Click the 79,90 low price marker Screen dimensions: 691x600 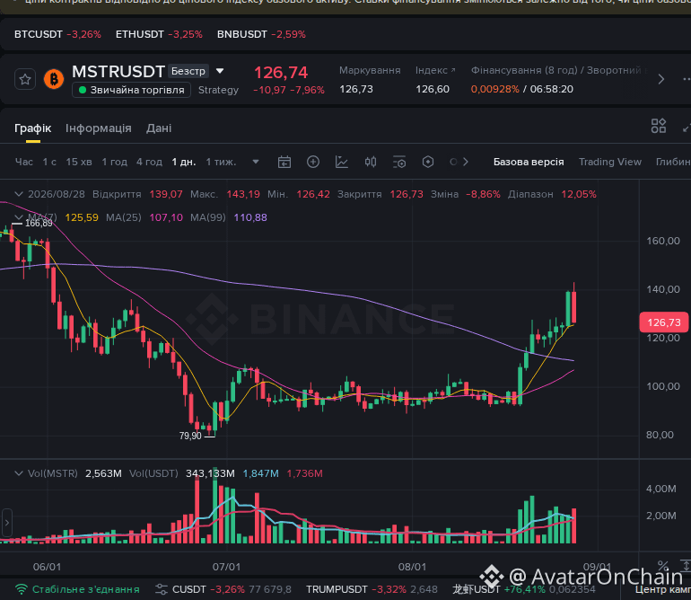[190, 436]
